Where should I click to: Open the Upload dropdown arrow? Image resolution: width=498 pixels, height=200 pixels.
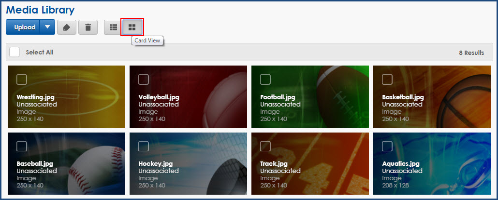coord(47,27)
